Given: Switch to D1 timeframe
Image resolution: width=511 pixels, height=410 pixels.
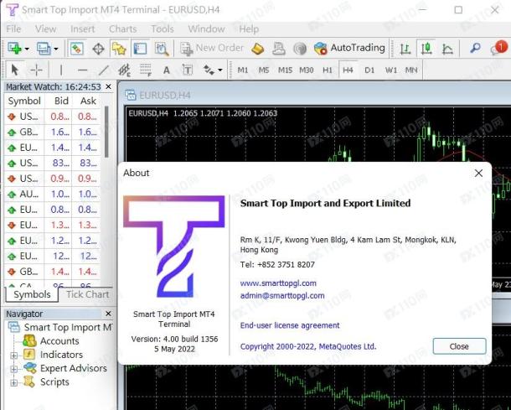Looking at the screenshot, I should click(369, 70).
